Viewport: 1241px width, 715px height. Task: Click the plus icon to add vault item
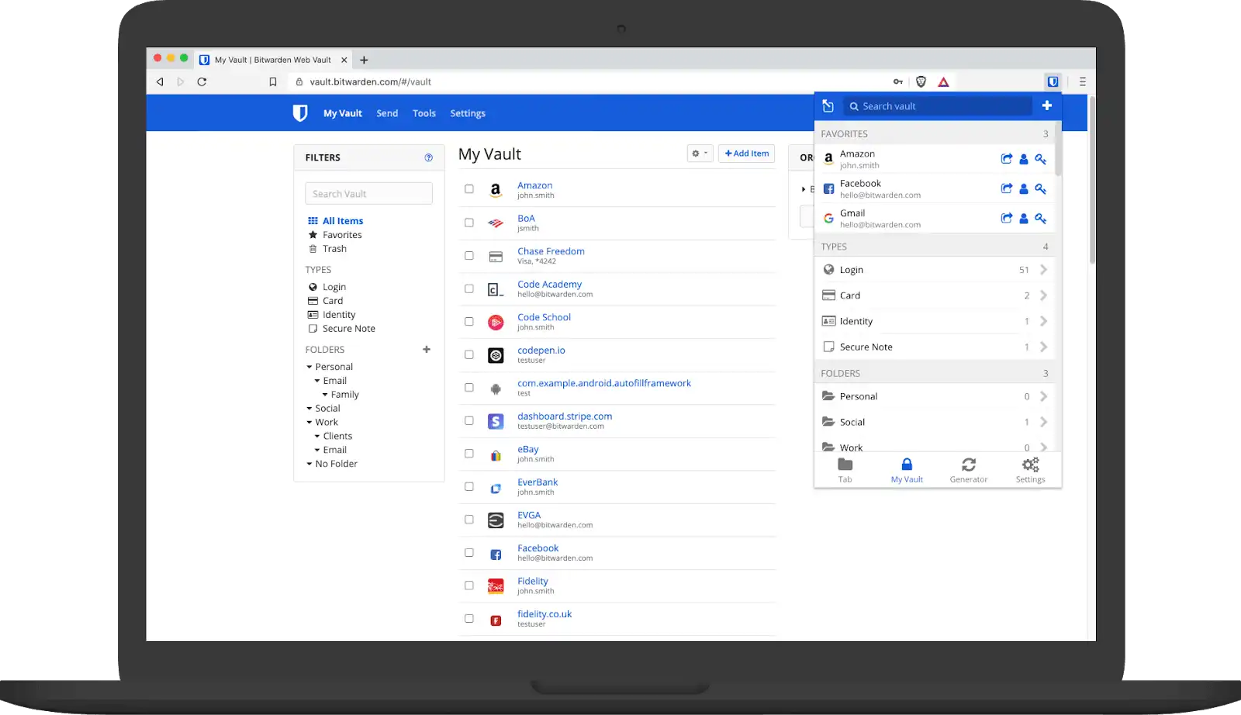point(1046,105)
